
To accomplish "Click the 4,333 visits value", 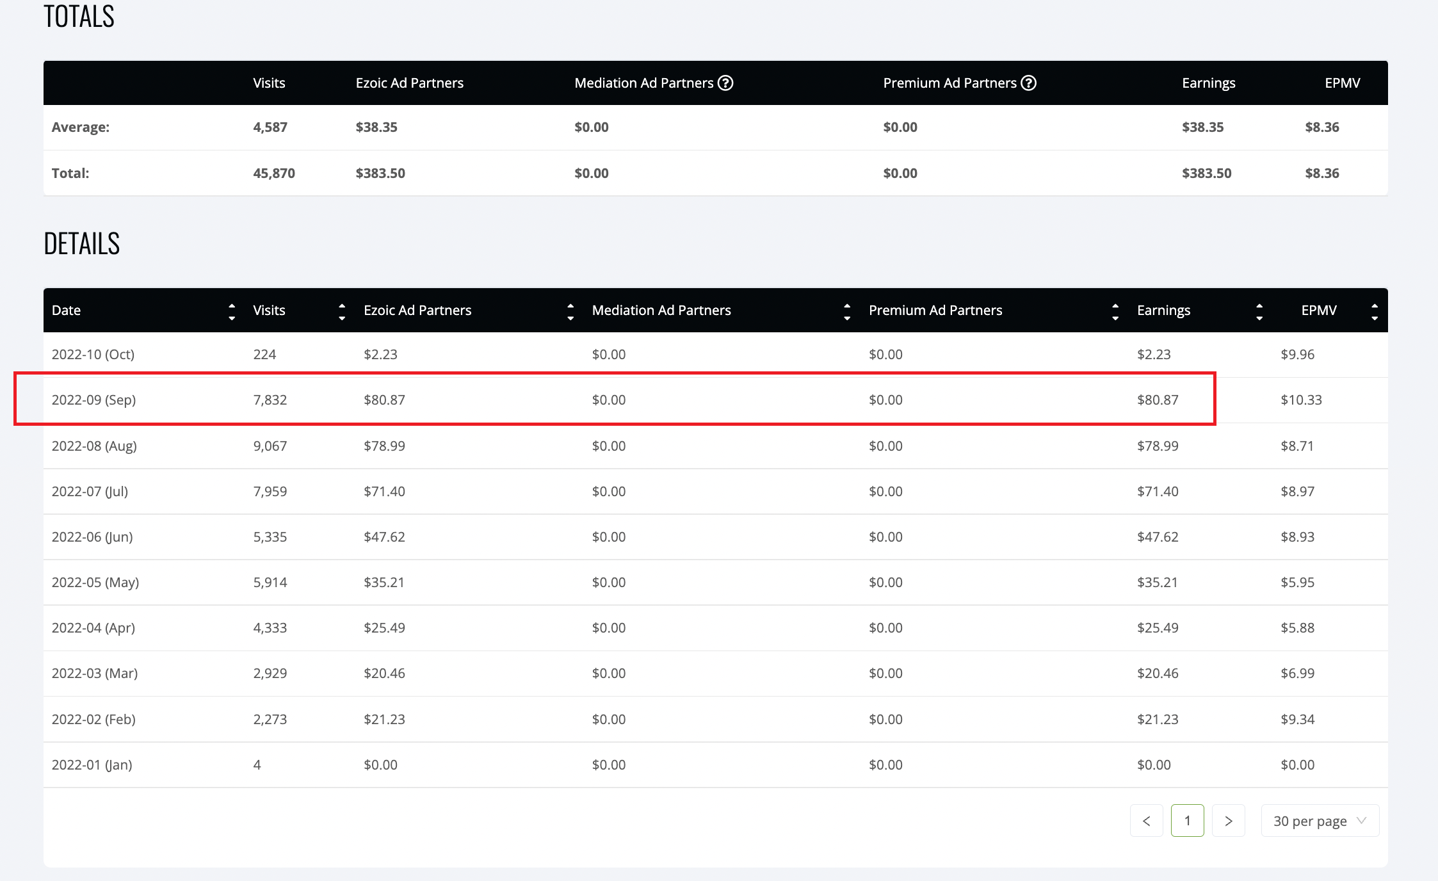I will 270,628.
